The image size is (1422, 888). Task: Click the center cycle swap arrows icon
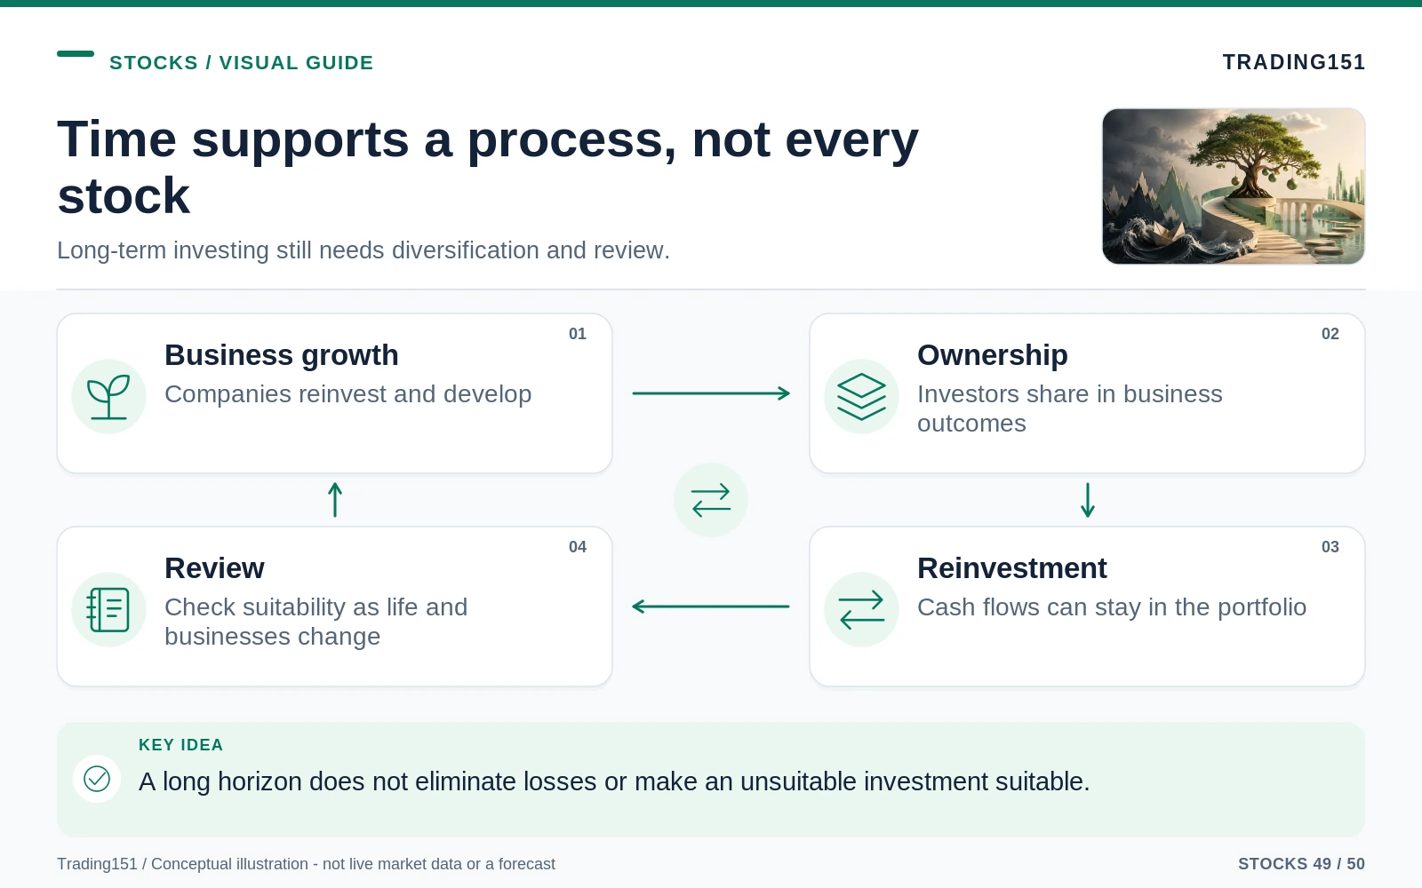tap(711, 500)
